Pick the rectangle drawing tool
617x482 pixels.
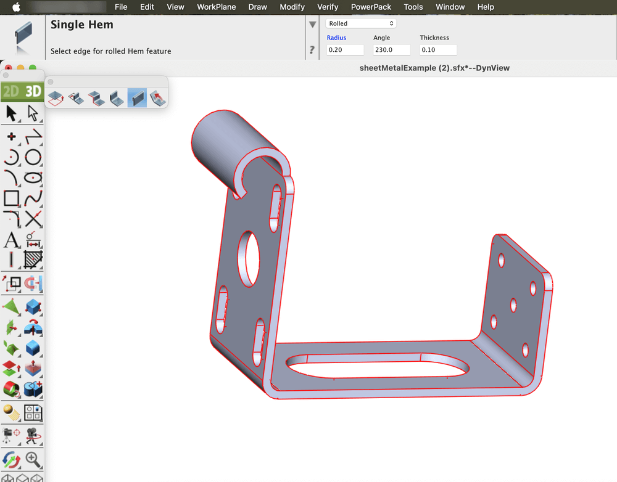tap(11, 198)
